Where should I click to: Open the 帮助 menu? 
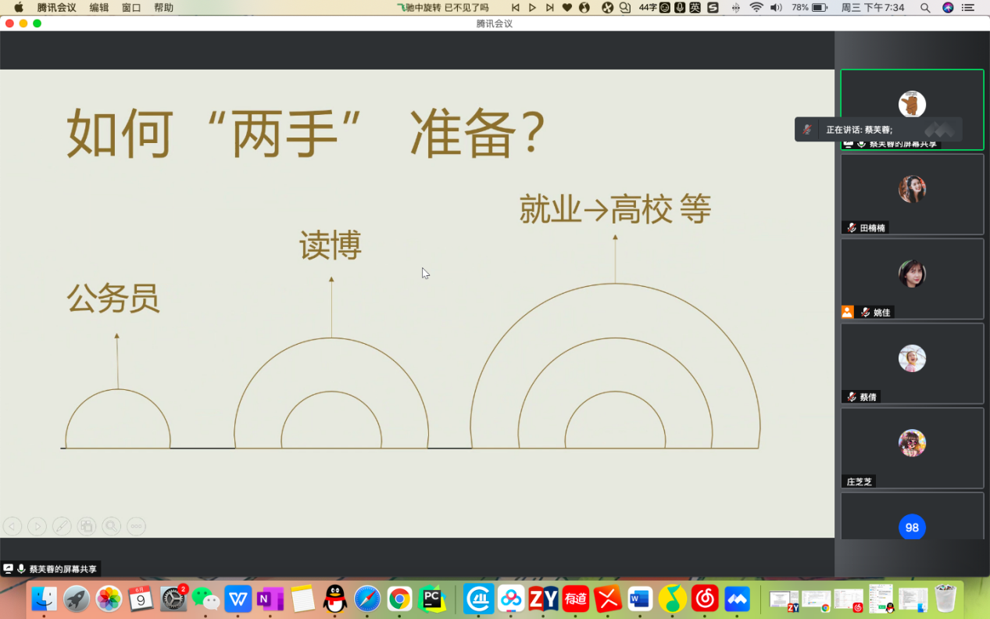point(164,8)
